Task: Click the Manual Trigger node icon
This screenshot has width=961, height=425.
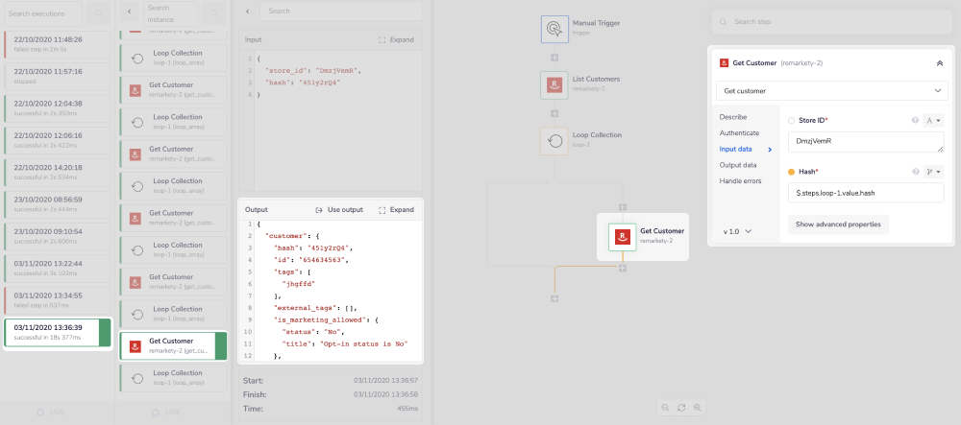Action: point(554,29)
